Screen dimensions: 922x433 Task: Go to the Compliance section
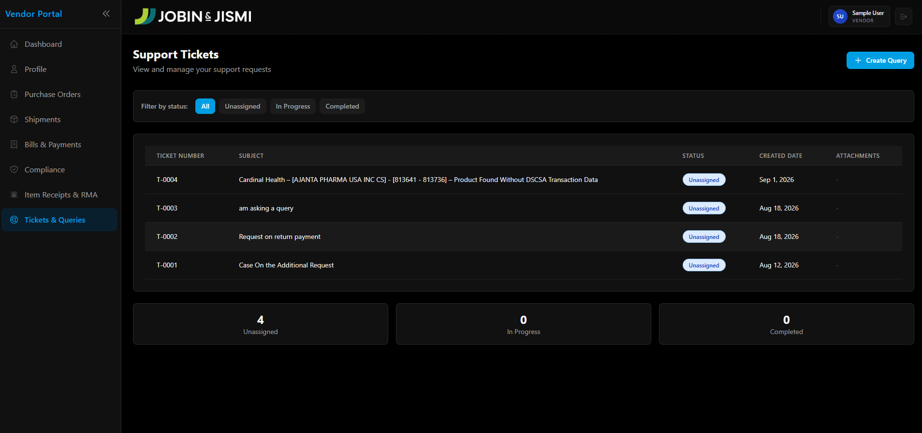59,169
